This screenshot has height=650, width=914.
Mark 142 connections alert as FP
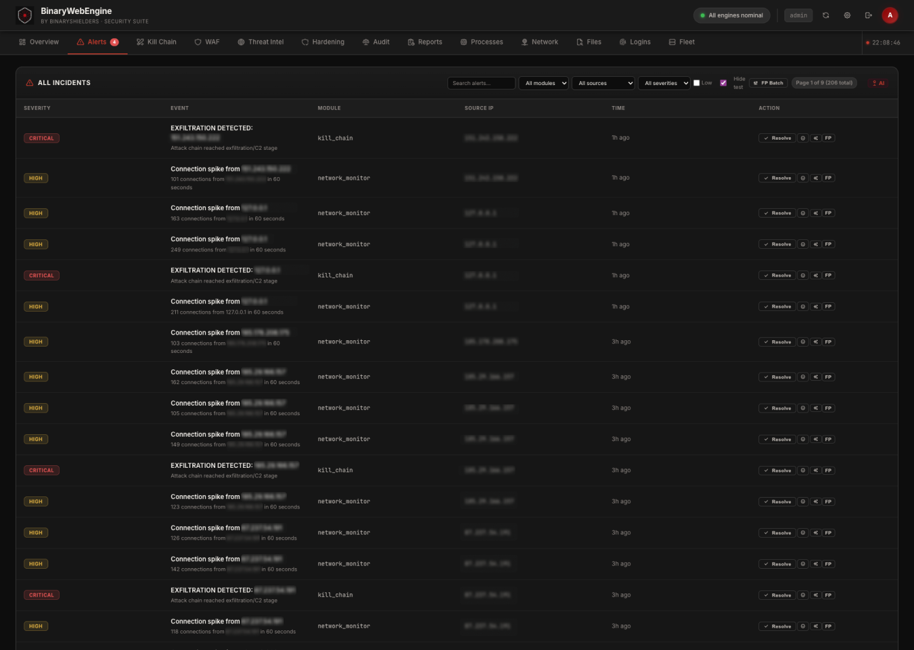click(x=828, y=564)
